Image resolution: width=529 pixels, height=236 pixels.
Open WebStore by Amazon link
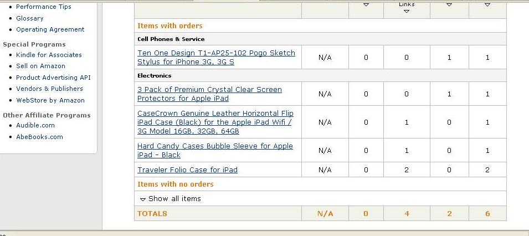click(x=50, y=100)
